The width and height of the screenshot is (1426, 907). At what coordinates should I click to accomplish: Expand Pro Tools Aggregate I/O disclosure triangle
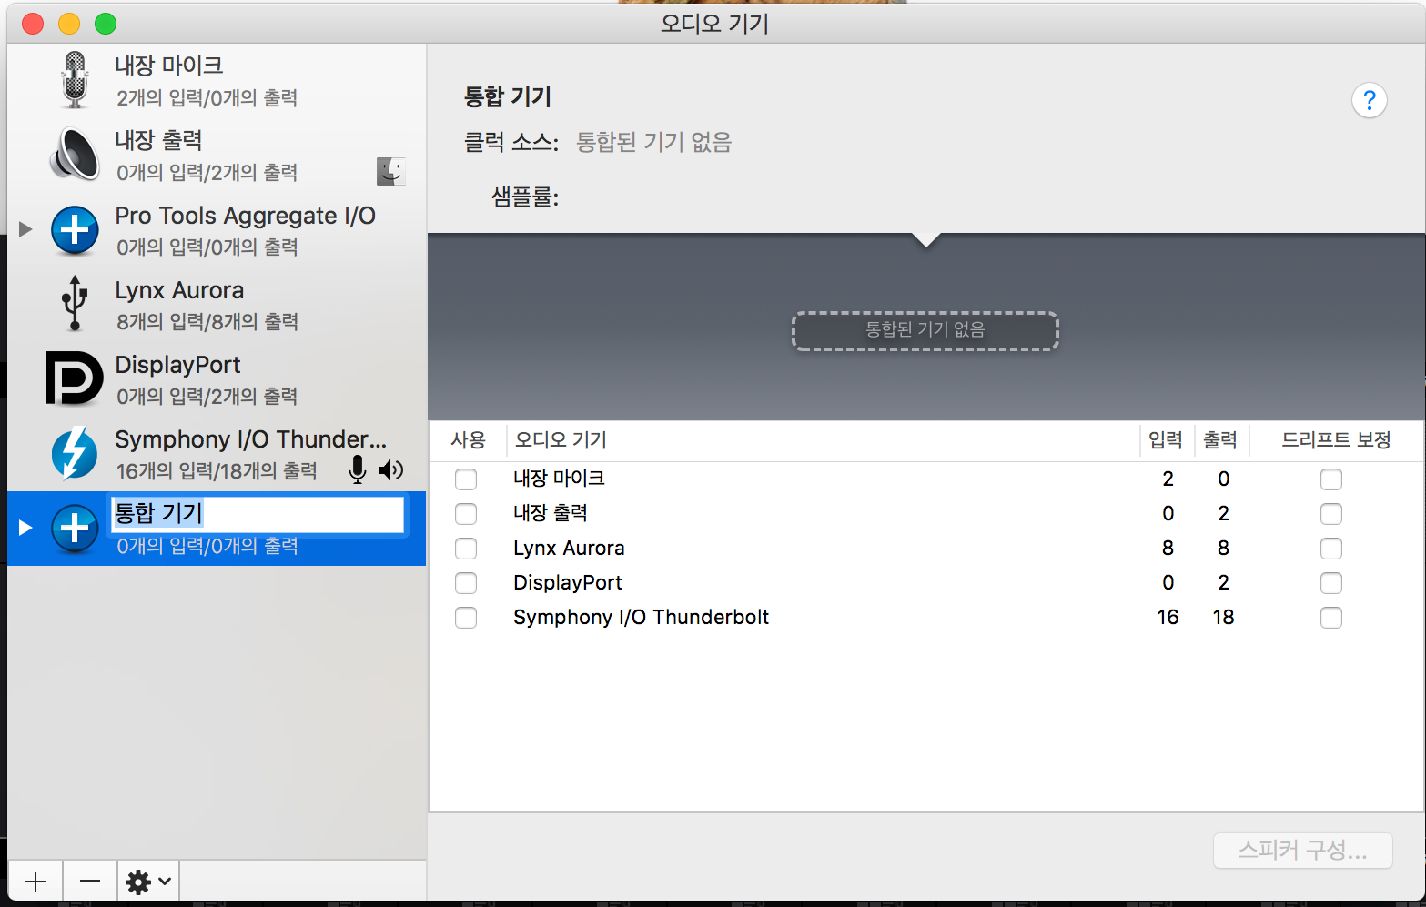coord(25,229)
